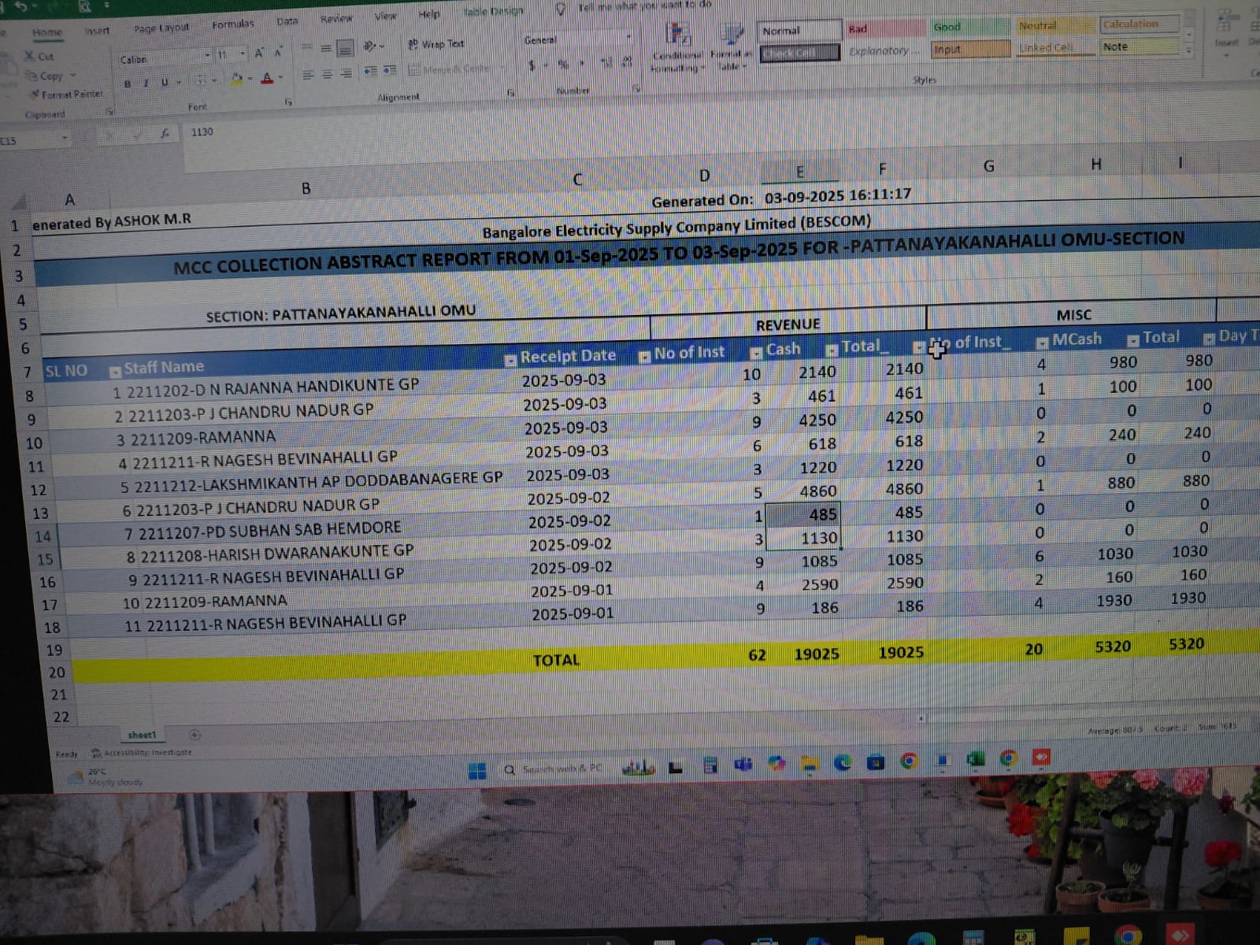Click the Insert Function fx icon

[165, 134]
